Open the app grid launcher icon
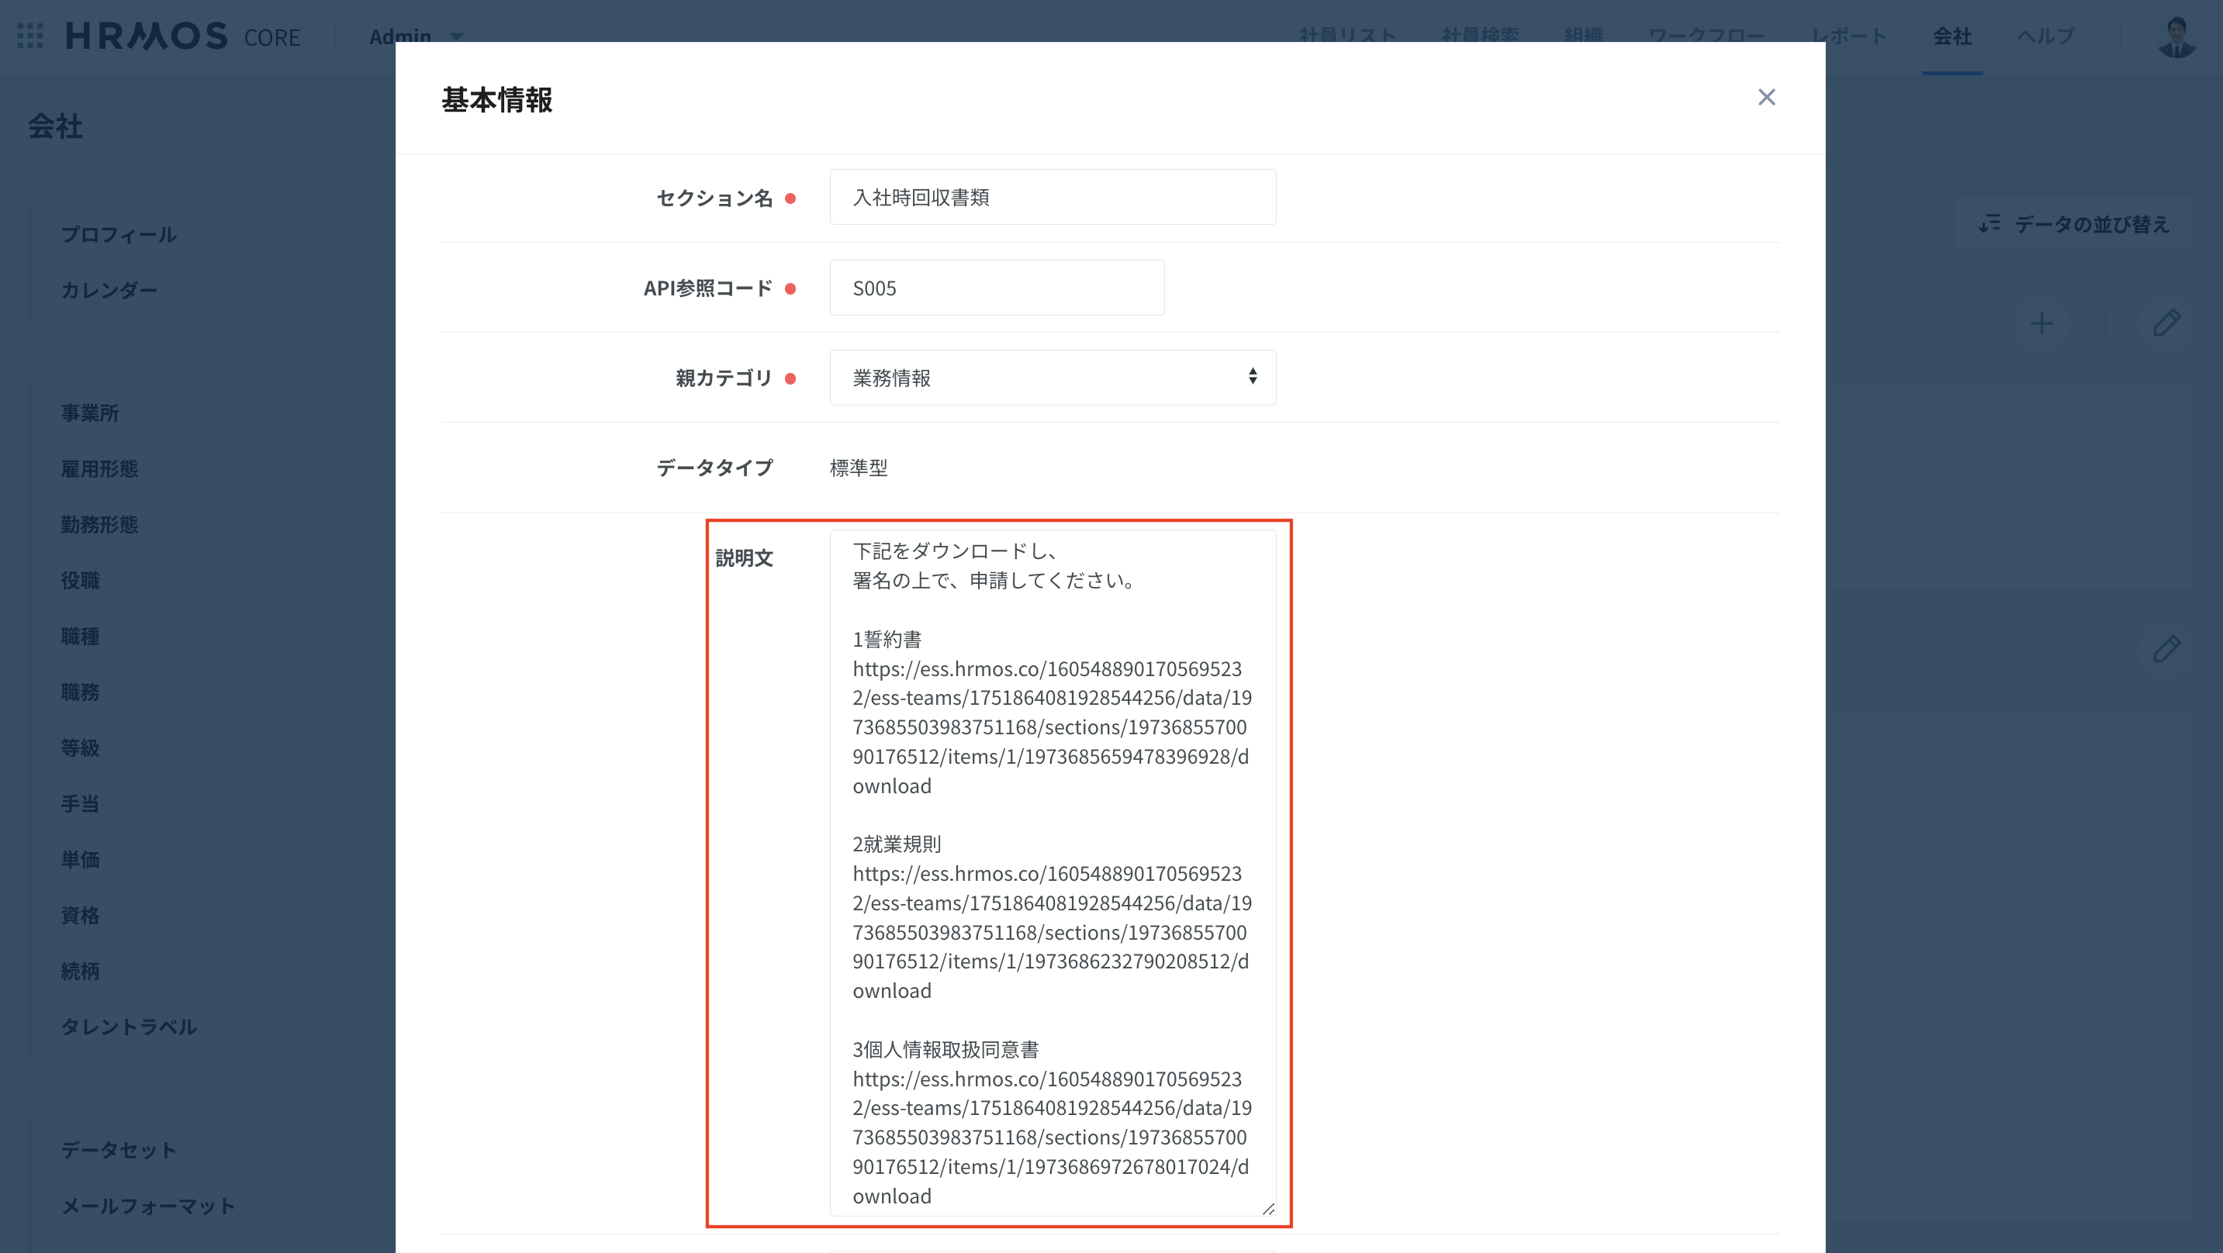Image resolution: width=2223 pixels, height=1253 pixels. pos(30,36)
